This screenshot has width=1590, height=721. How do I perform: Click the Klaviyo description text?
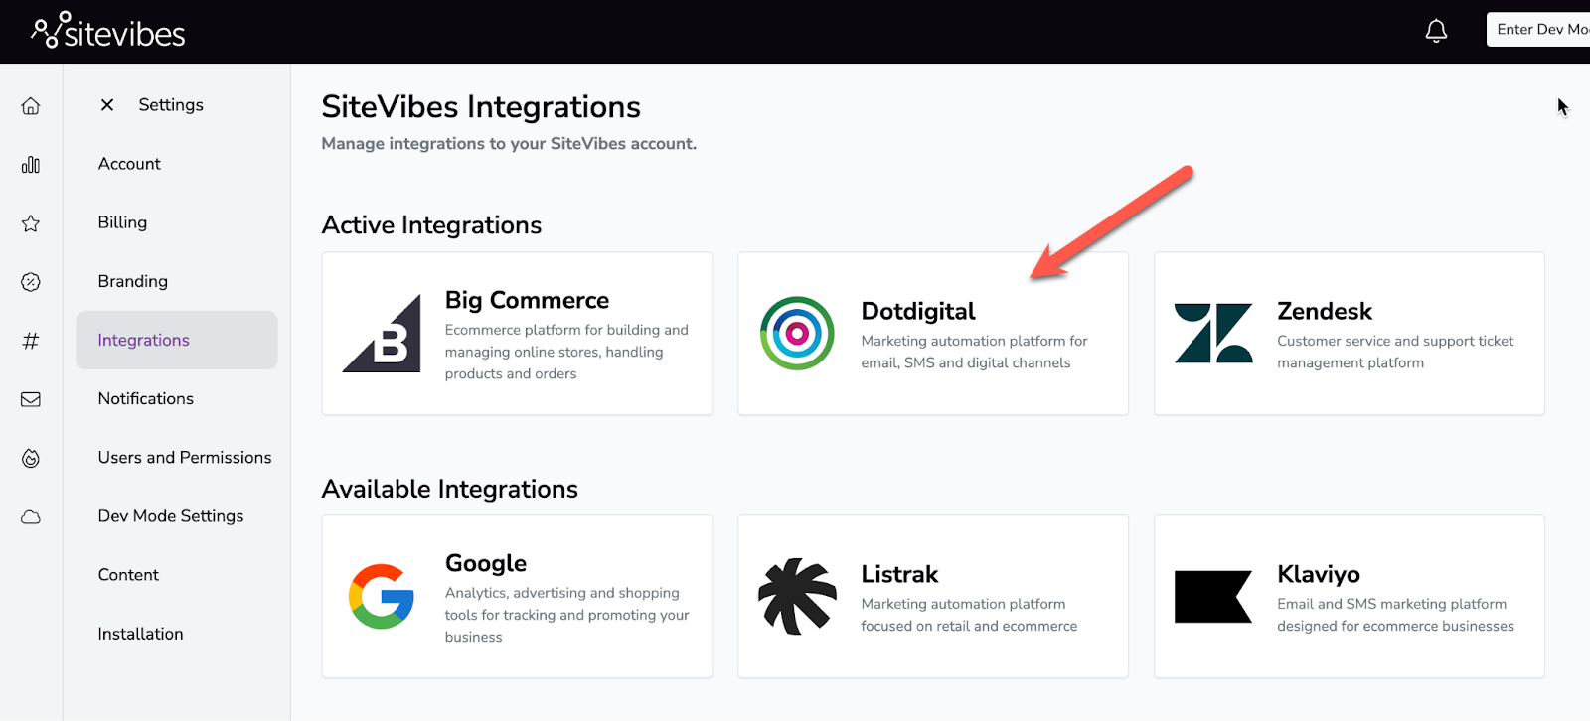pos(1395,615)
